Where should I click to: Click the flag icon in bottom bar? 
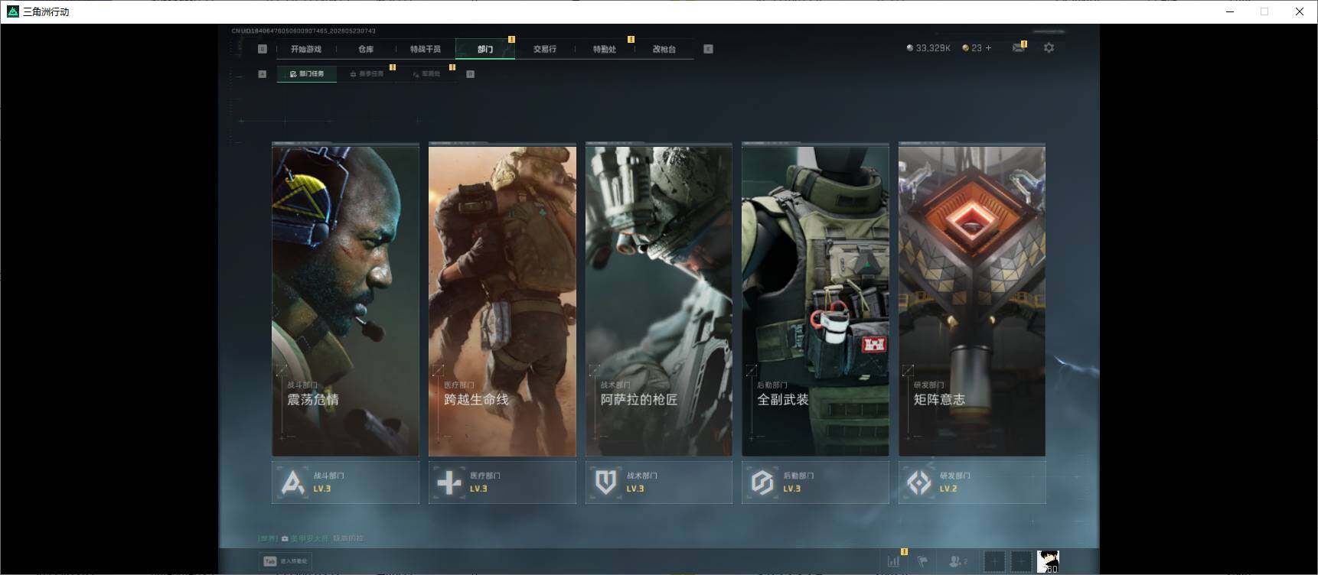(922, 561)
